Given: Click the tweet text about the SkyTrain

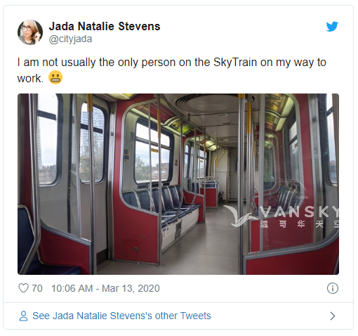Looking at the screenshot, I should [171, 70].
